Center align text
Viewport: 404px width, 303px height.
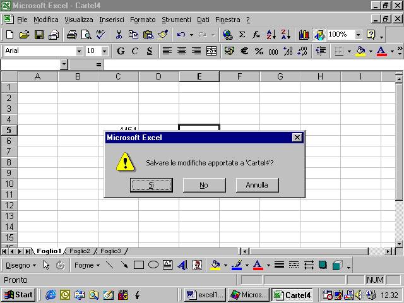pyautogui.click(x=182, y=50)
